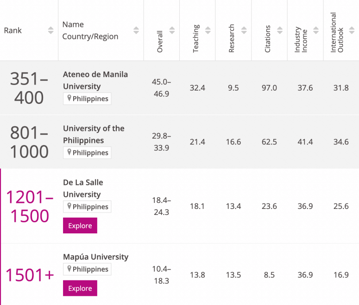Open De La Salle University link

(x=83, y=188)
